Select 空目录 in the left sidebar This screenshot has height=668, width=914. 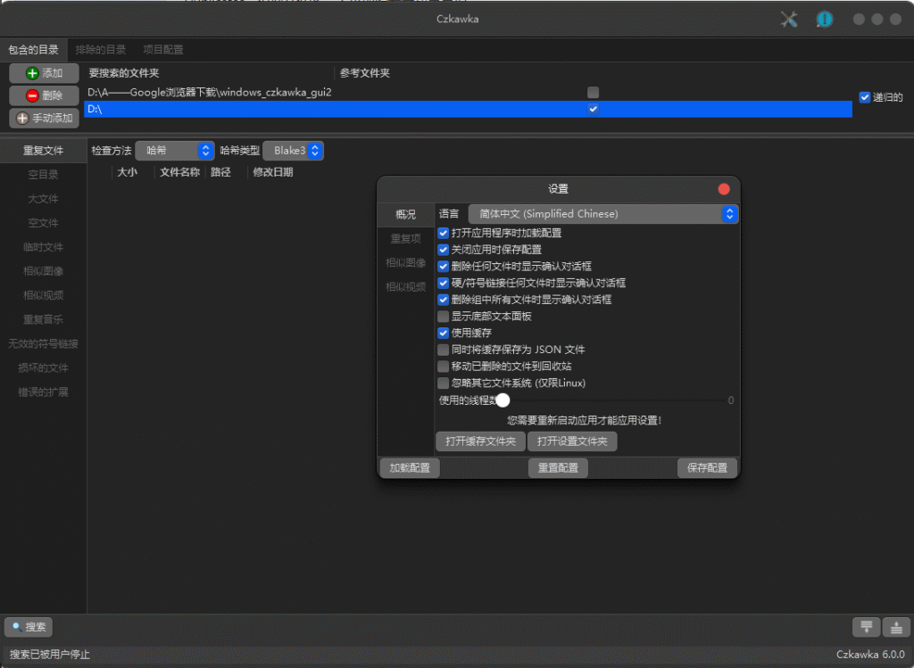[43, 175]
